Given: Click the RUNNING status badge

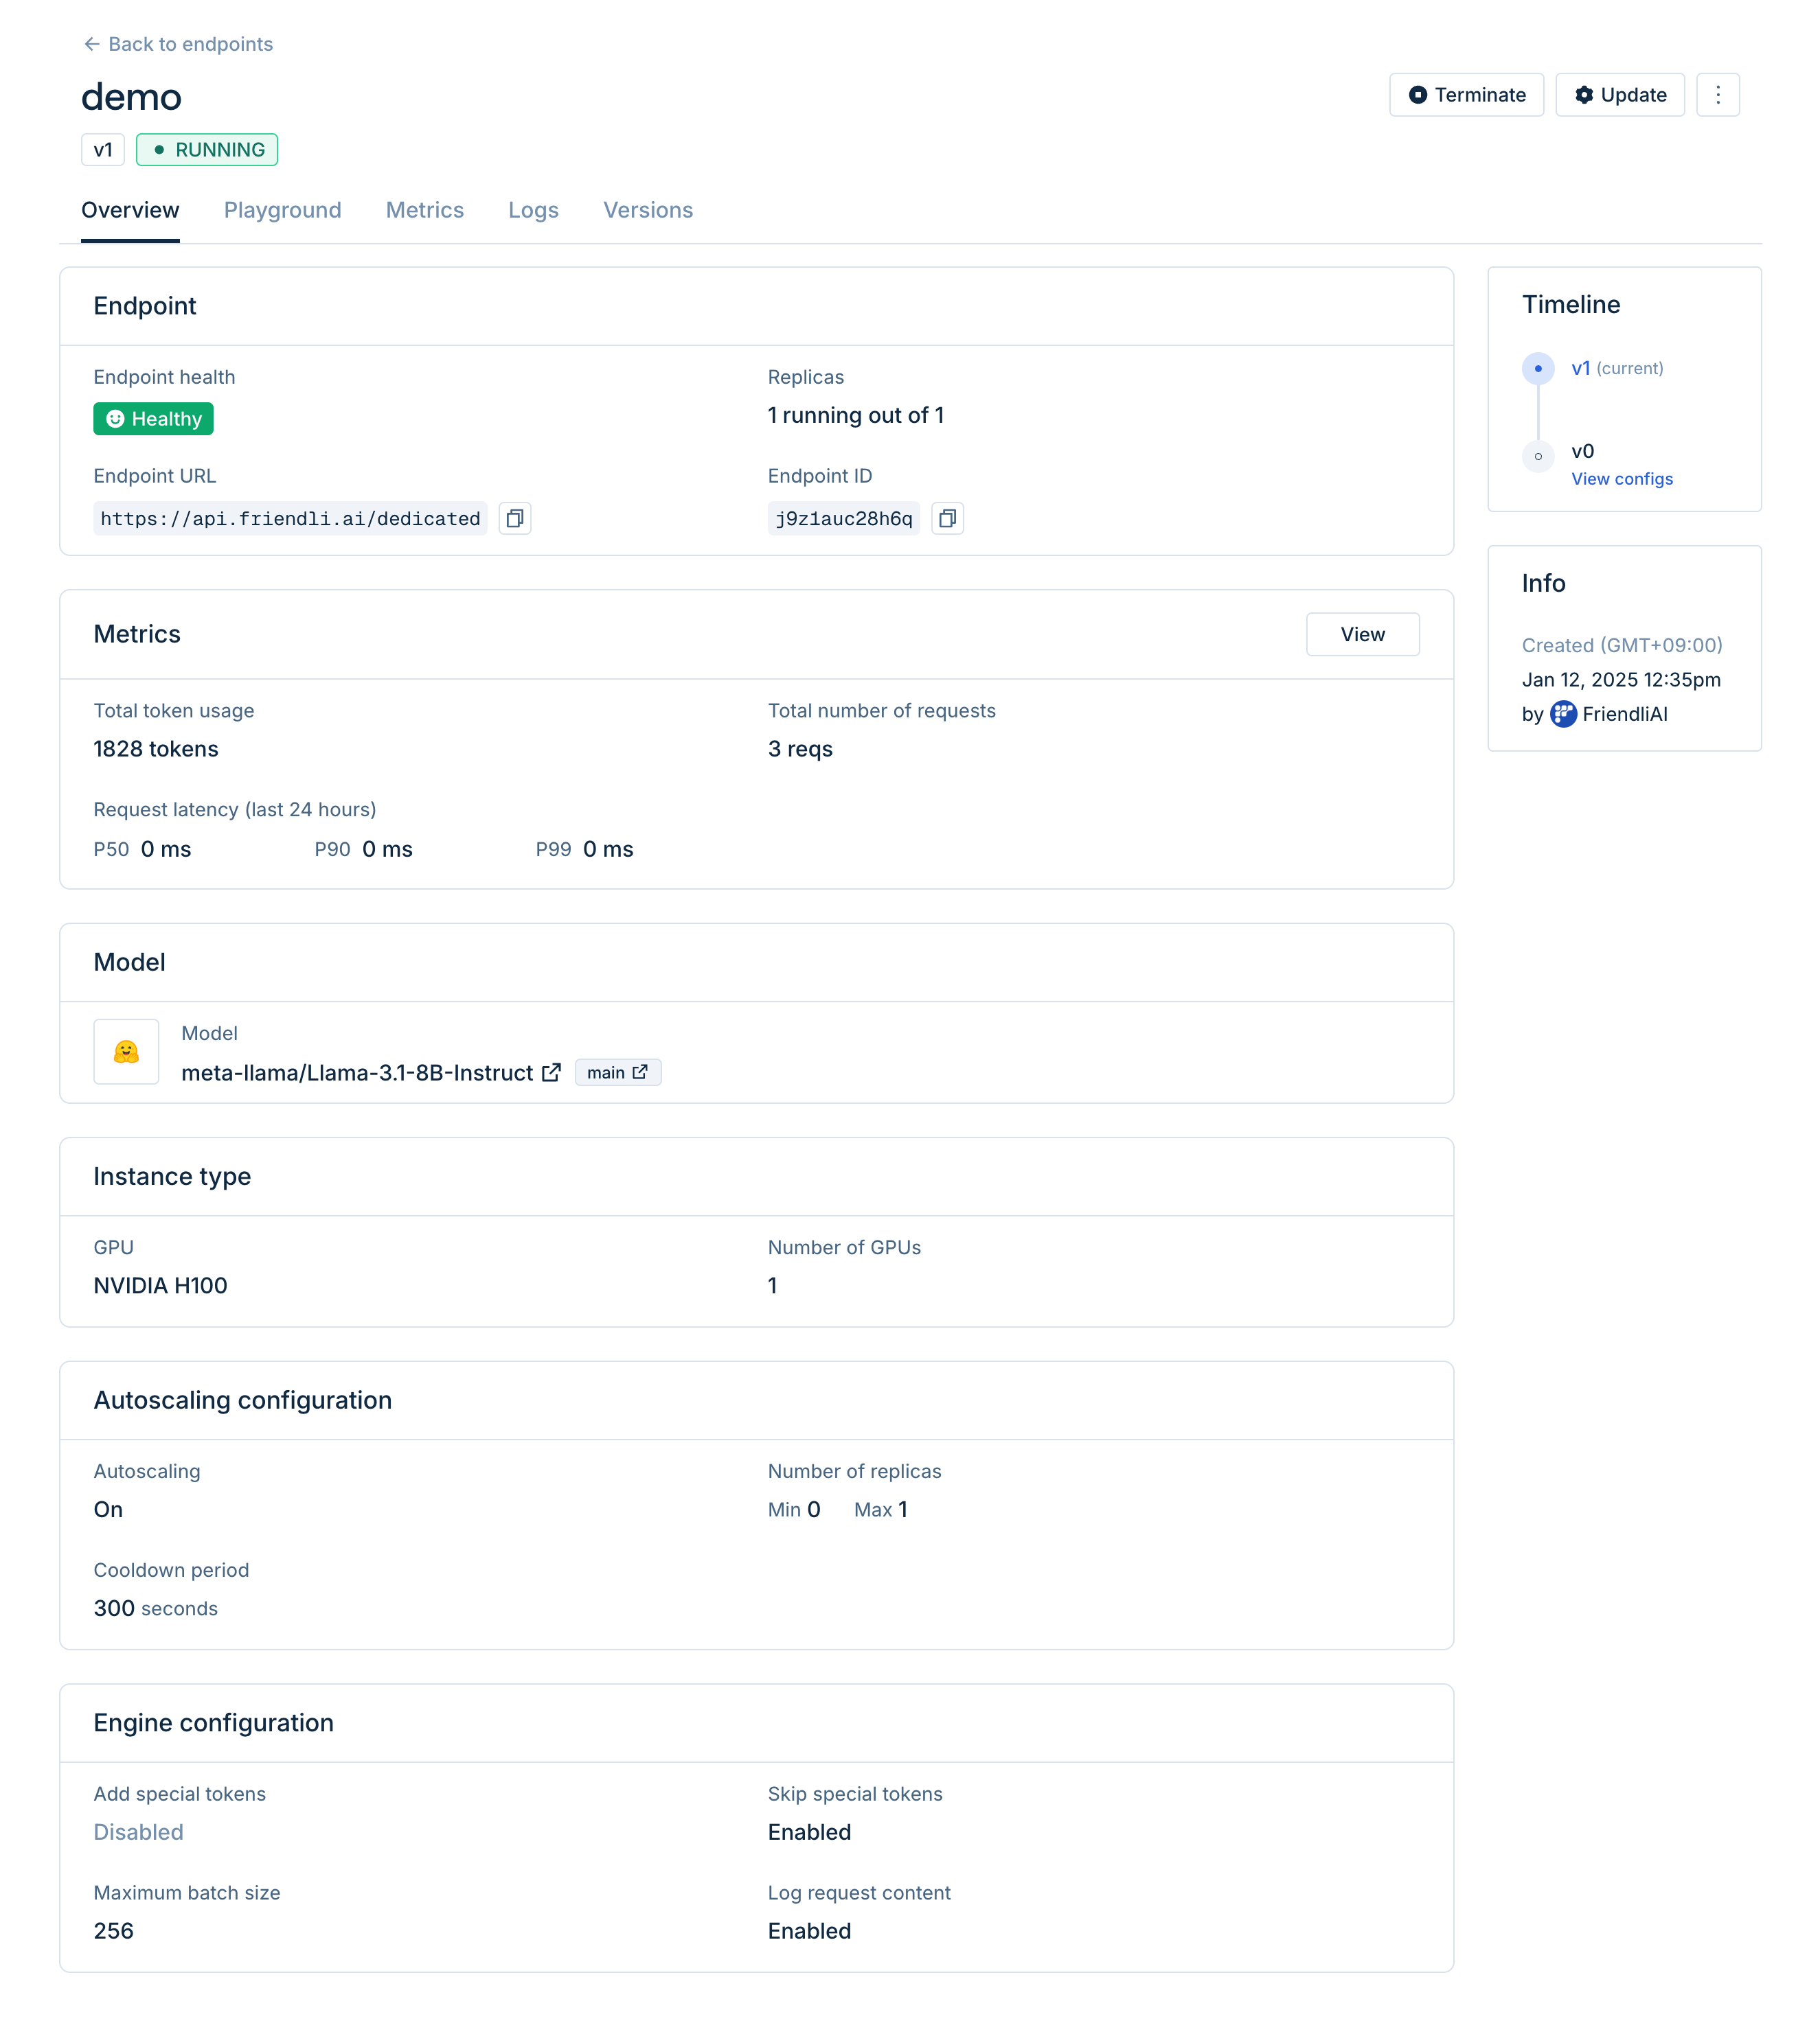Looking at the screenshot, I should pos(206,149).
